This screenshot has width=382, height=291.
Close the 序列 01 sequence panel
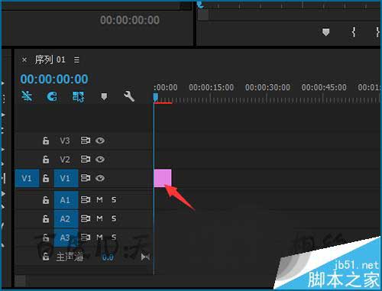(x=24, y=60)
